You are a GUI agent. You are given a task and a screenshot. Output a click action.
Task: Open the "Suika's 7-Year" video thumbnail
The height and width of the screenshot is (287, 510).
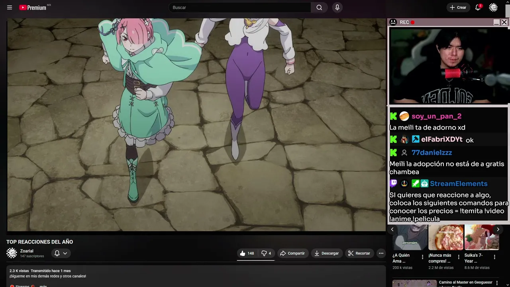(482, 237)
